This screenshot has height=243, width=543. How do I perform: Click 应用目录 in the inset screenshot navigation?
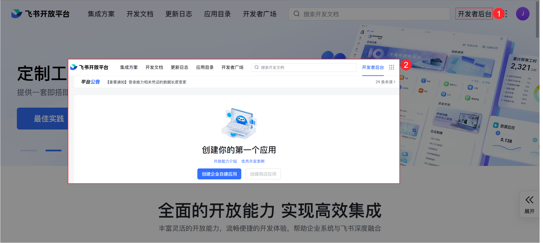(x=205, y=67)
